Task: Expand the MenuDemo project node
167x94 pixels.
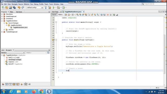Action: coord(2,14)
